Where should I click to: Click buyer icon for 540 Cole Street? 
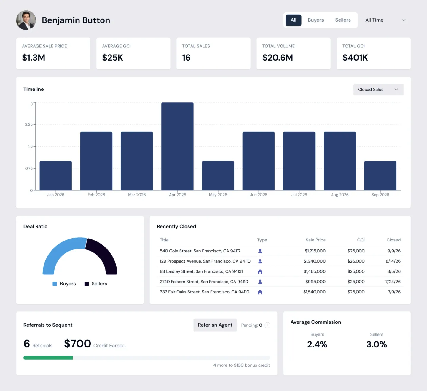coord(260,251)
